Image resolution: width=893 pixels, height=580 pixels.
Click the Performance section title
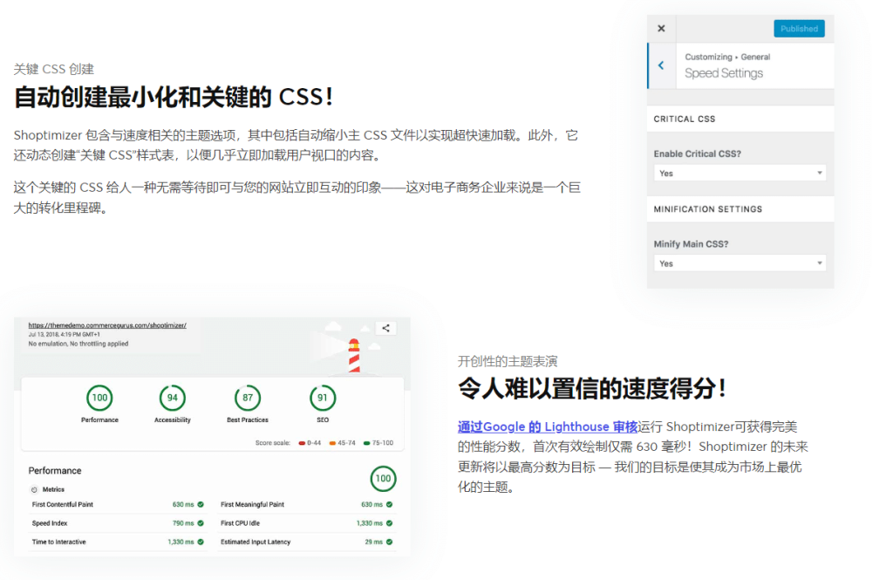55,471
